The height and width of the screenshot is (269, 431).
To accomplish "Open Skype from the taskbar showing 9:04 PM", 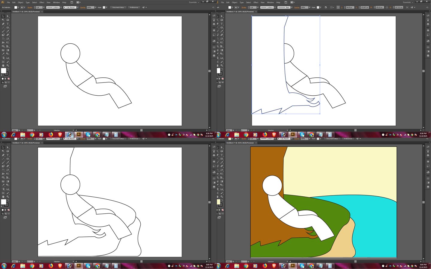I will coord(302,266).
